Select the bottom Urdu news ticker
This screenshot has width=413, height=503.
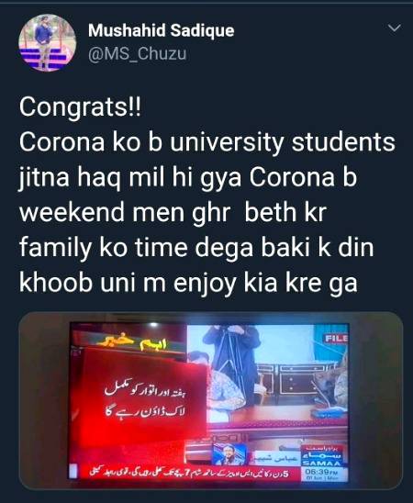click(x=188, y=473)
